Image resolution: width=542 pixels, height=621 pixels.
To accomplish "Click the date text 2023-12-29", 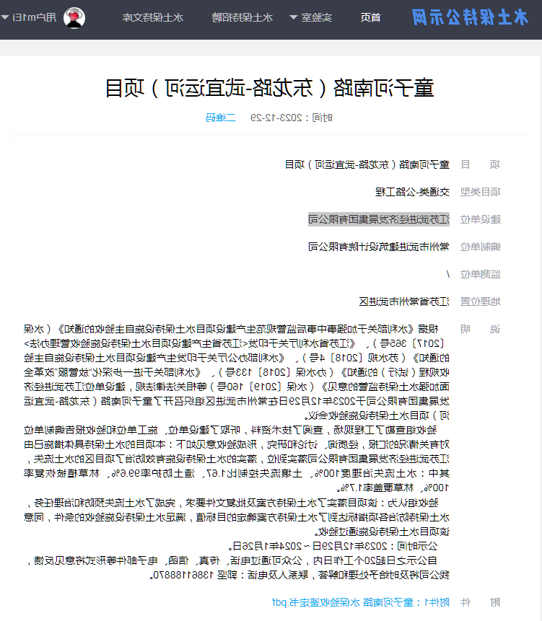I will tap(276, 118).
